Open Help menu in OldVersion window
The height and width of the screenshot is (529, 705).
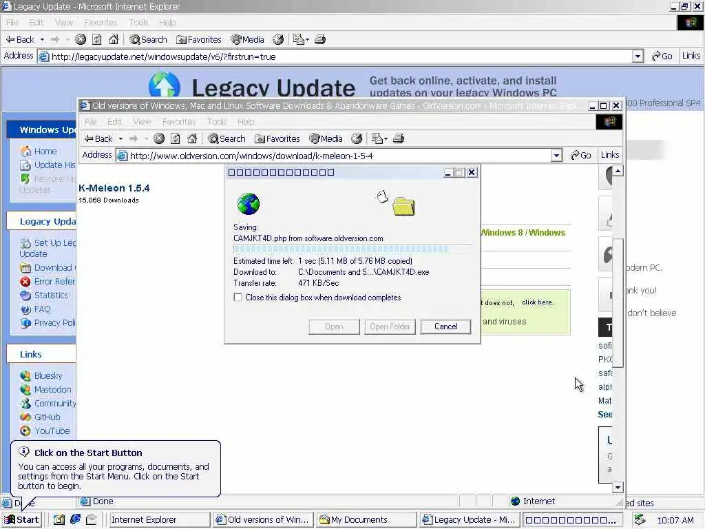[246, 121]
